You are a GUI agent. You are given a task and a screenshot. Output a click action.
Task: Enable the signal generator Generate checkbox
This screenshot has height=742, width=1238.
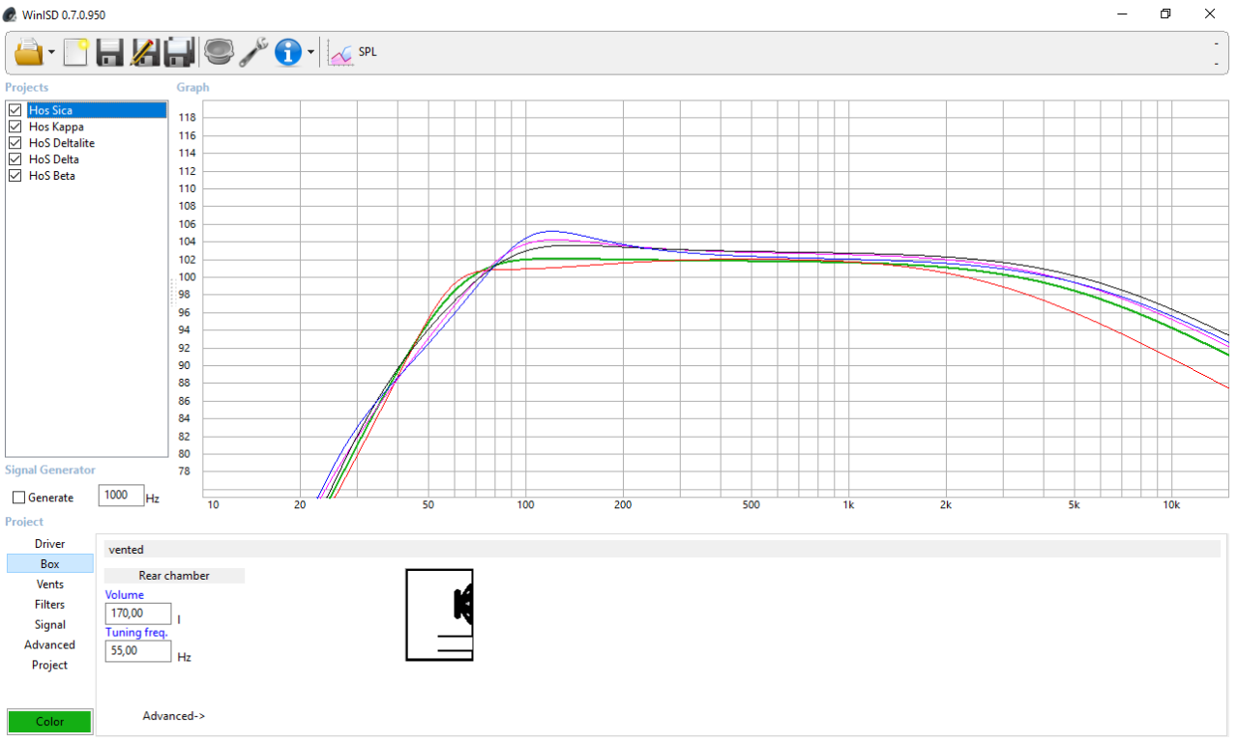coord(18,498)
